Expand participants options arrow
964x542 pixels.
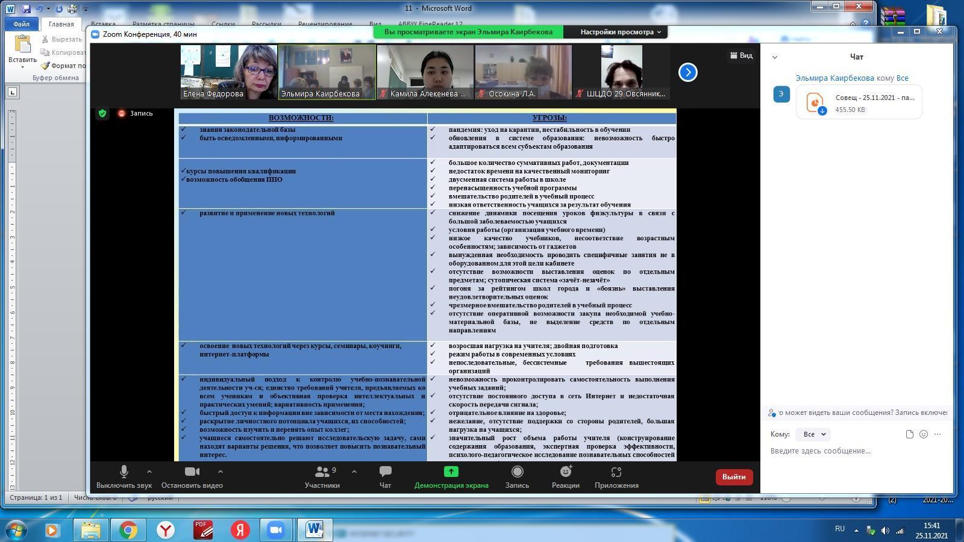coord(354,472)
